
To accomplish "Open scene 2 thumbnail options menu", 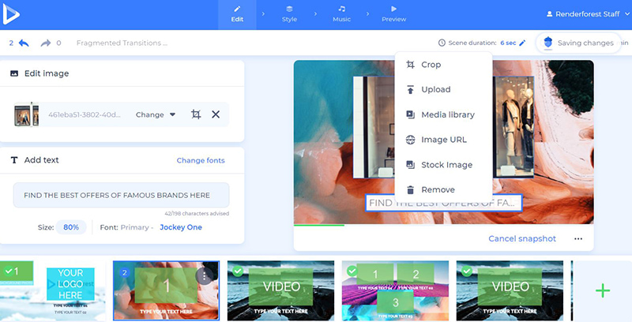I will 205,276.
